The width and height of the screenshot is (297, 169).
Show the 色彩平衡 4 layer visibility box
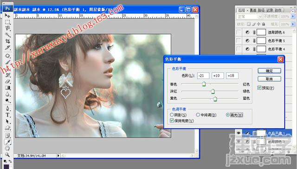click(x=239, y=49)
